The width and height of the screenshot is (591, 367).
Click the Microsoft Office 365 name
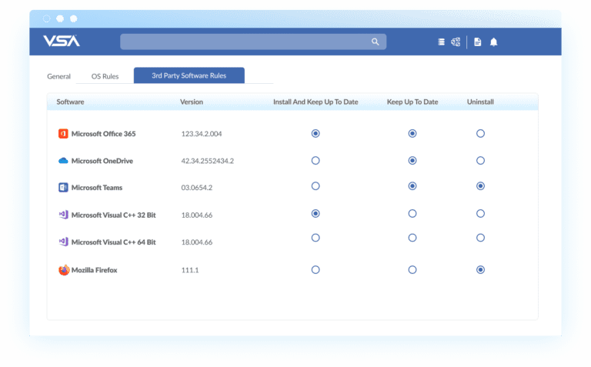[104, 134]
